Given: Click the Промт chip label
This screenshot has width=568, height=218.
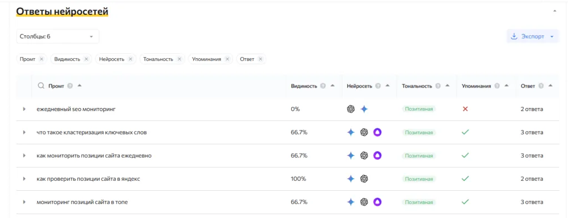Looking at the screenshot, I should click(28, 59).
